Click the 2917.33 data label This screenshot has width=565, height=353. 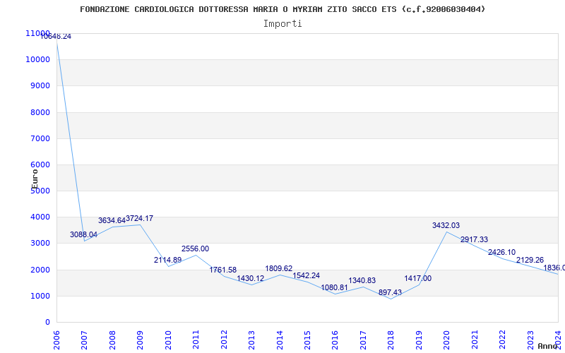tap(474, 239)
